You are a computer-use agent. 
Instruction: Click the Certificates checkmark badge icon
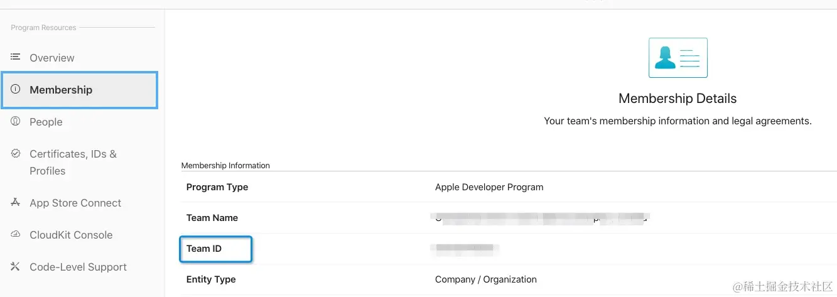point(16,153)
